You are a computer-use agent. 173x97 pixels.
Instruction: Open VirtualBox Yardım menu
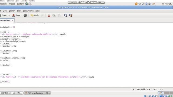pyautogui.click(x=32, y=1)
